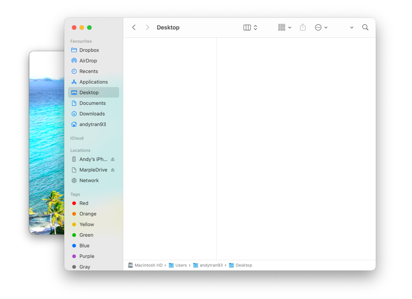Open the AirDrop section in sidebar
The image size is (412, 299).
click(88, 61)
